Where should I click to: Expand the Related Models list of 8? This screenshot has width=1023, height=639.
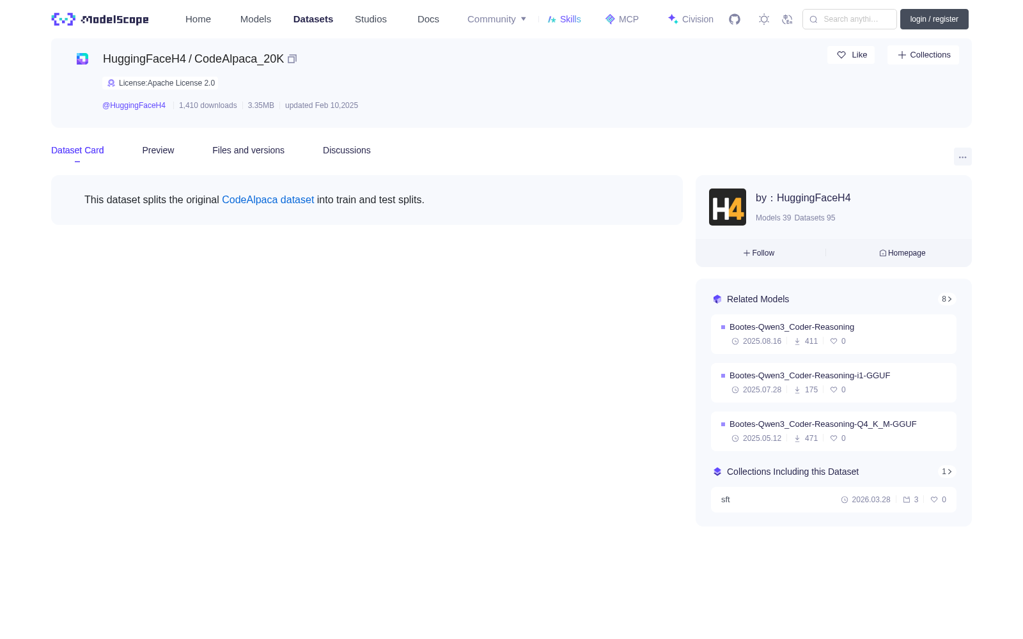click(947, 299)
